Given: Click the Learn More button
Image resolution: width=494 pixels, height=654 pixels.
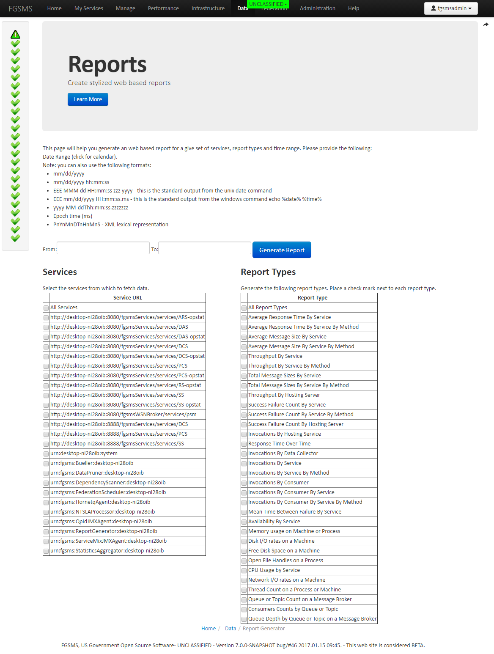Looking at the screenshot, I should point(88,99).
